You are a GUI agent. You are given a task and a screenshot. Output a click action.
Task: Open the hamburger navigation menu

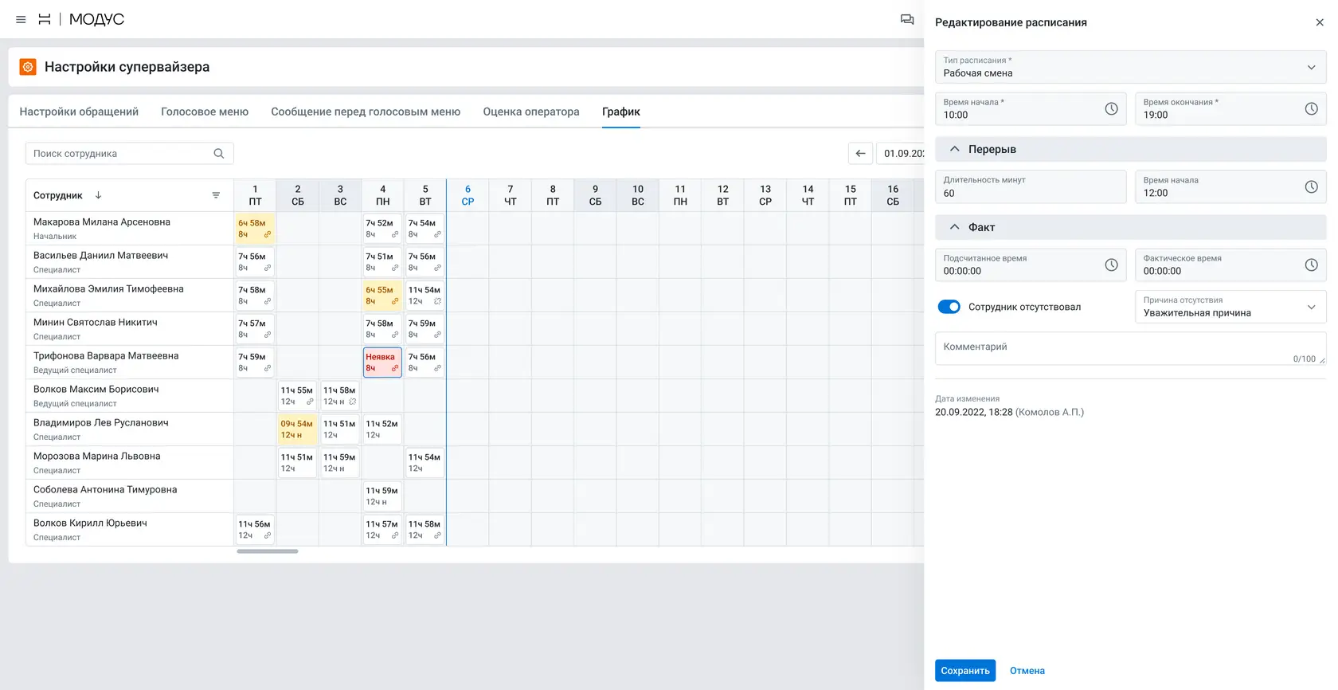21,19
